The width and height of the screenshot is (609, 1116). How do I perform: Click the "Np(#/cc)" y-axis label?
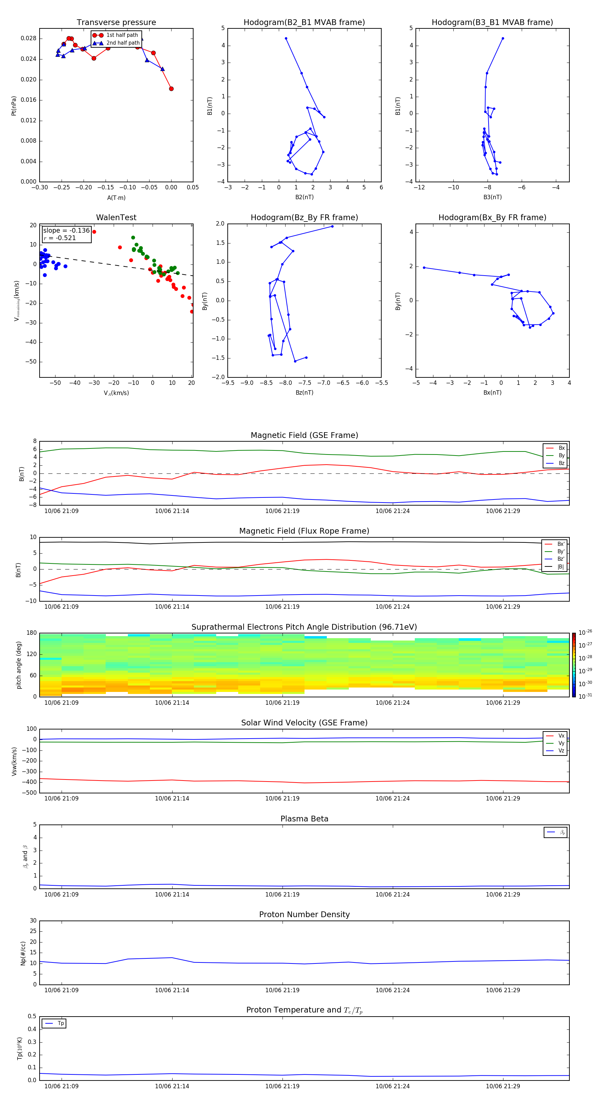click(23, 953)
